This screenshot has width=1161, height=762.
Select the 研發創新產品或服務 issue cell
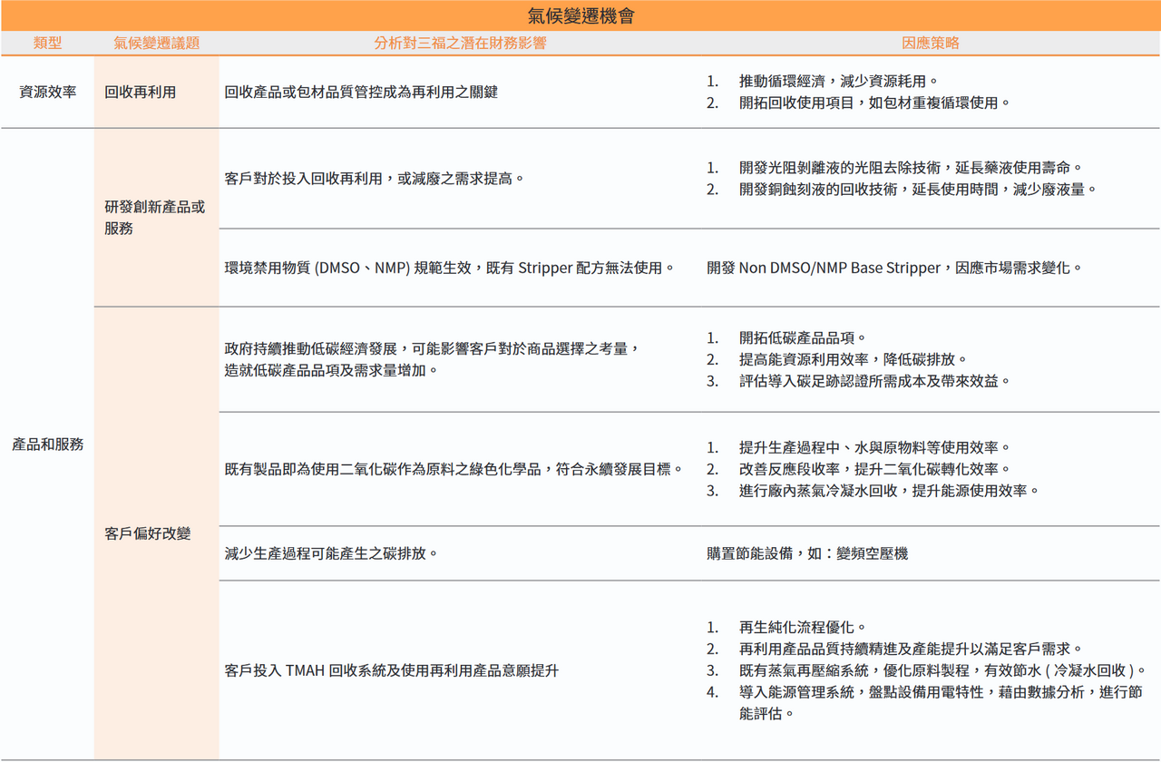[x=156, y=218]
